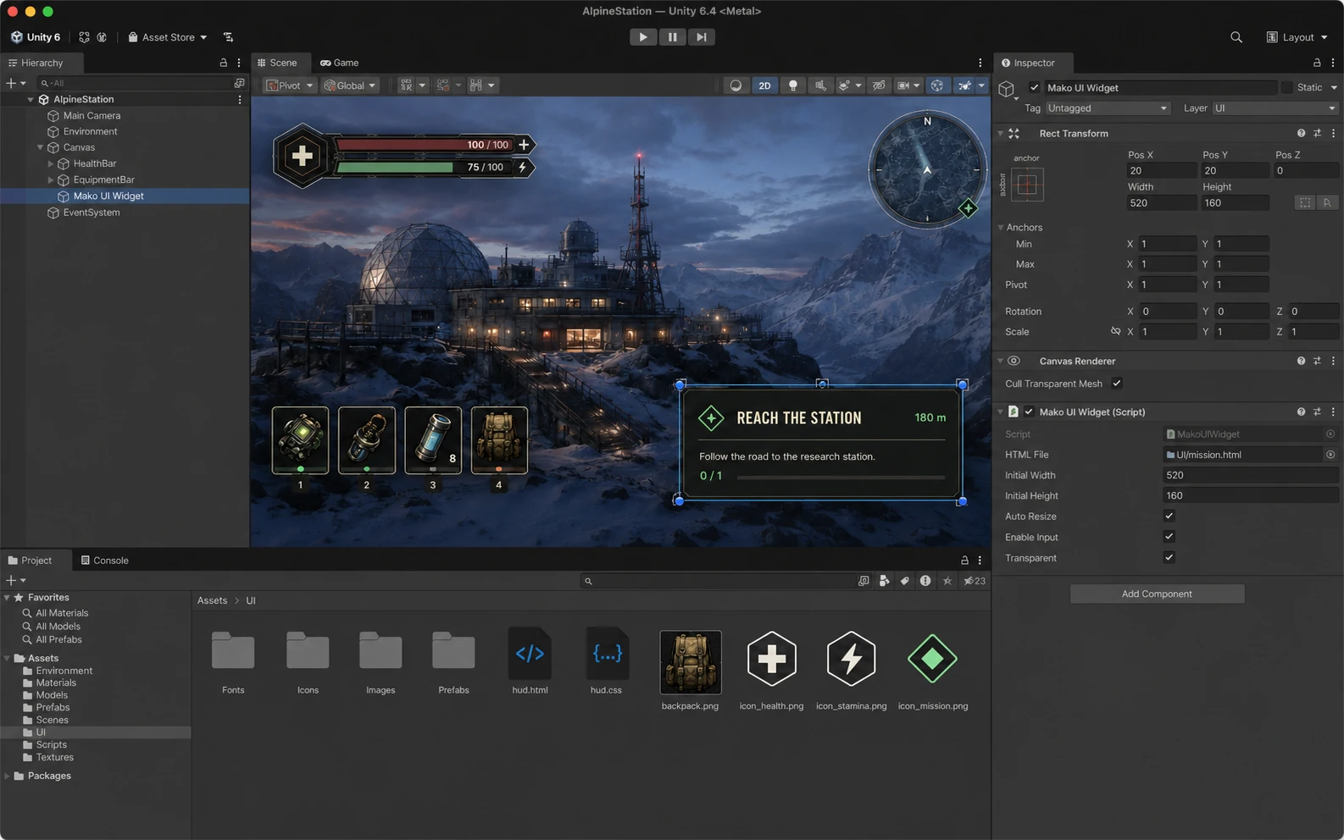This screenshot has height=840, width=1344.
Task: Click the Canvas Renderer preset icon
Action: pos(1317,361)
